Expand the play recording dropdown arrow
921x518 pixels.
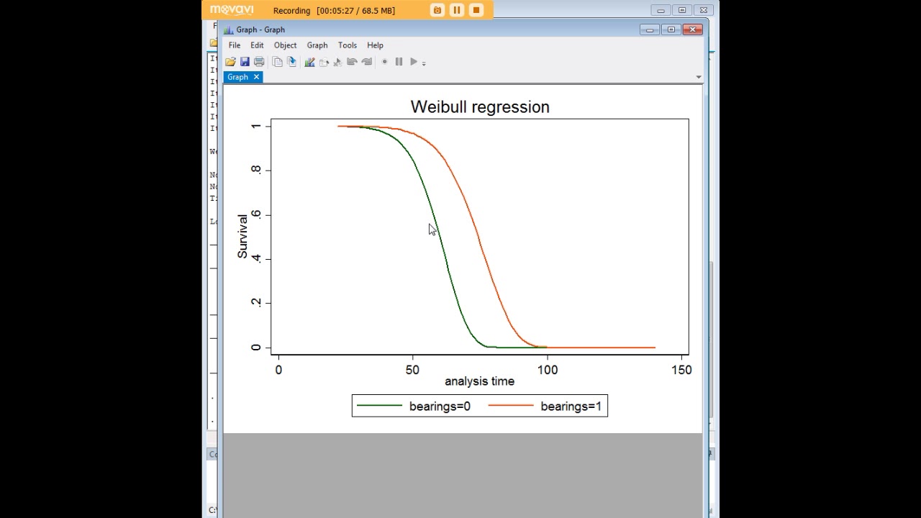click(x=424, y=63)
